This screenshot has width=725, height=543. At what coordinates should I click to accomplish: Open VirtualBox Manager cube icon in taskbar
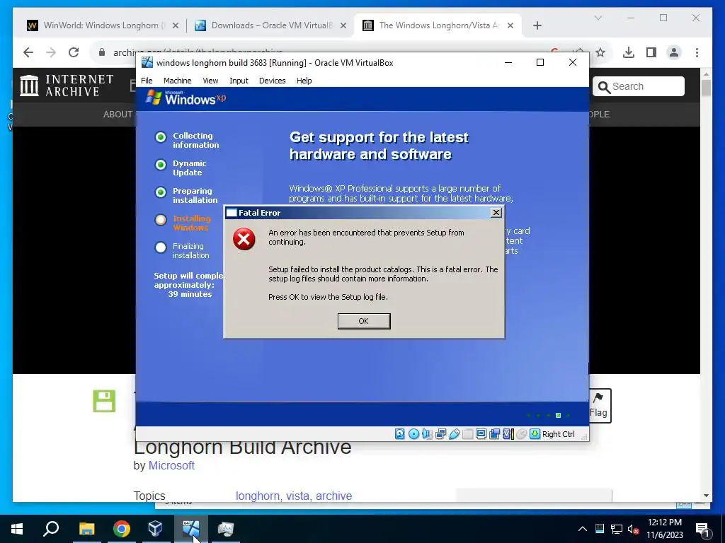pyautogui.click(x=155, y=529)
